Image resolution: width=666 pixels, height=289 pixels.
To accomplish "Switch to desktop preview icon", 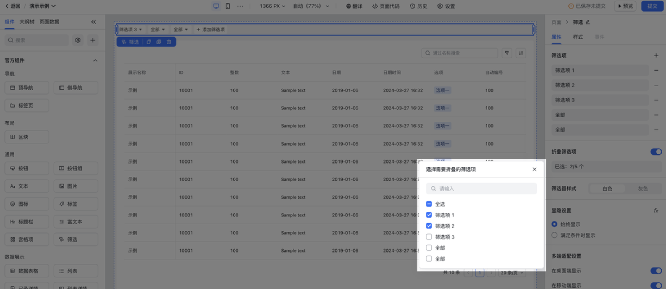I will [x=216, y=6].
